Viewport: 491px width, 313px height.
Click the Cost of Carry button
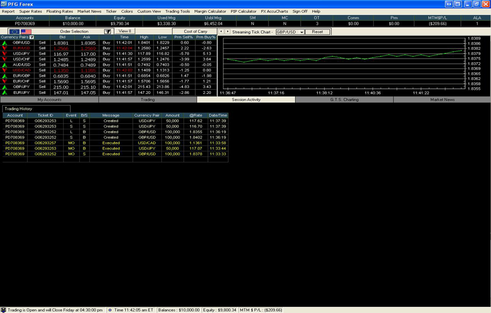pos(195,31)
